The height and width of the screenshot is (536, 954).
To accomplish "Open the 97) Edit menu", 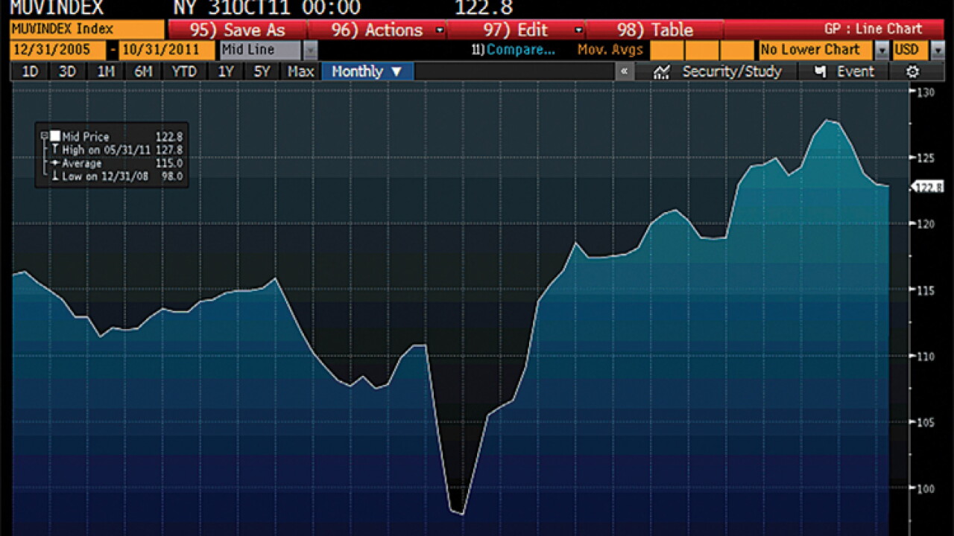I will pos(517,30).
